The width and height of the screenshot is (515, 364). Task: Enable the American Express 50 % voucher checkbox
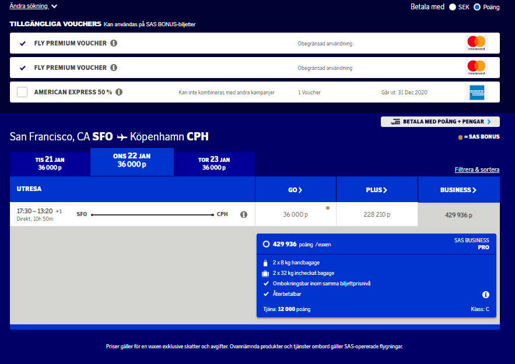click(x=22, y=92)
